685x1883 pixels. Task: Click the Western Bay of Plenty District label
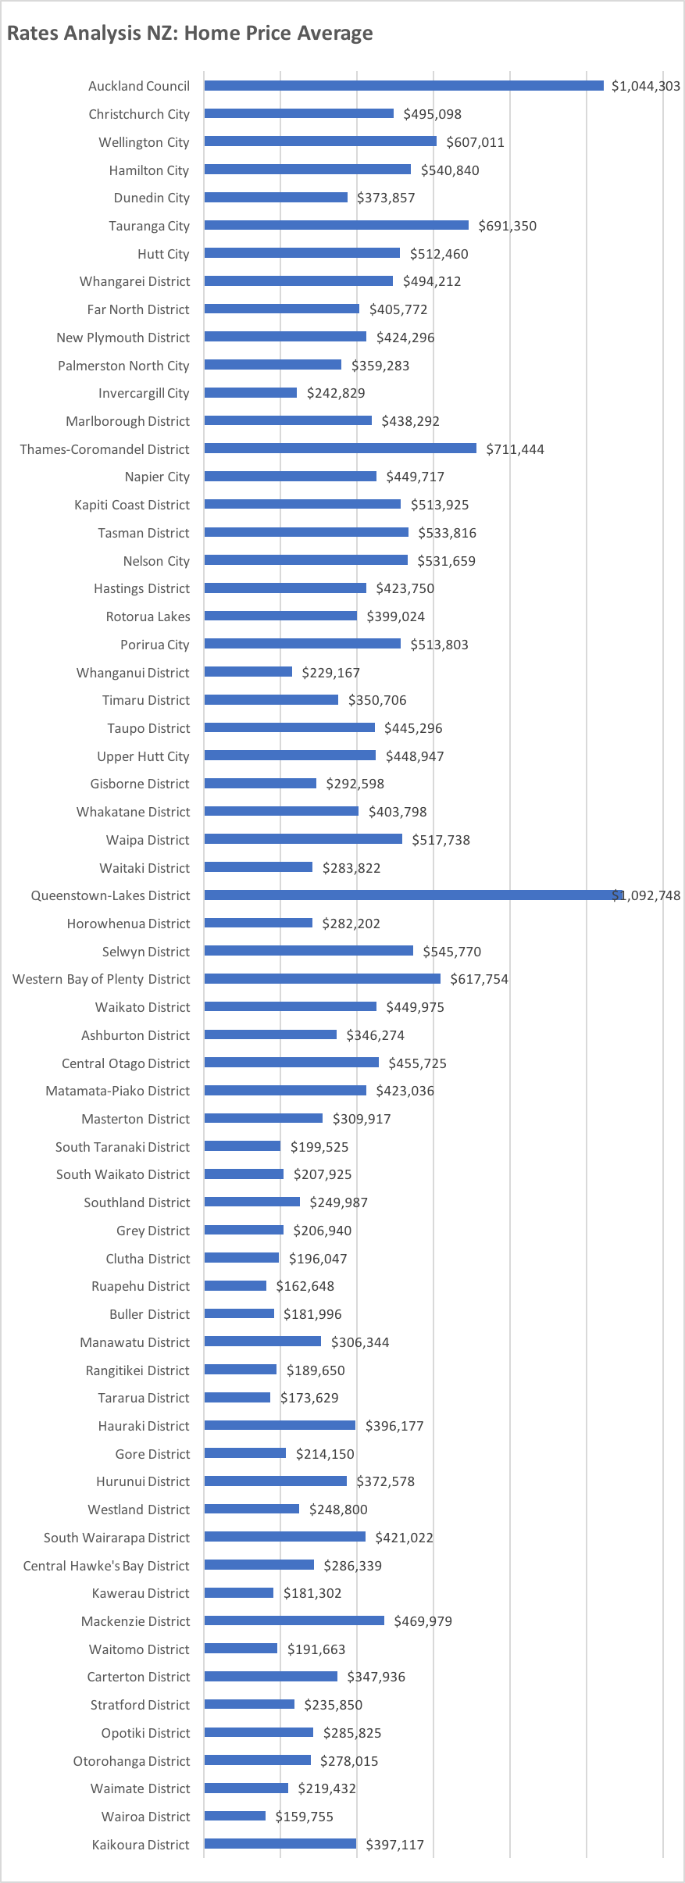pos(102,979)
